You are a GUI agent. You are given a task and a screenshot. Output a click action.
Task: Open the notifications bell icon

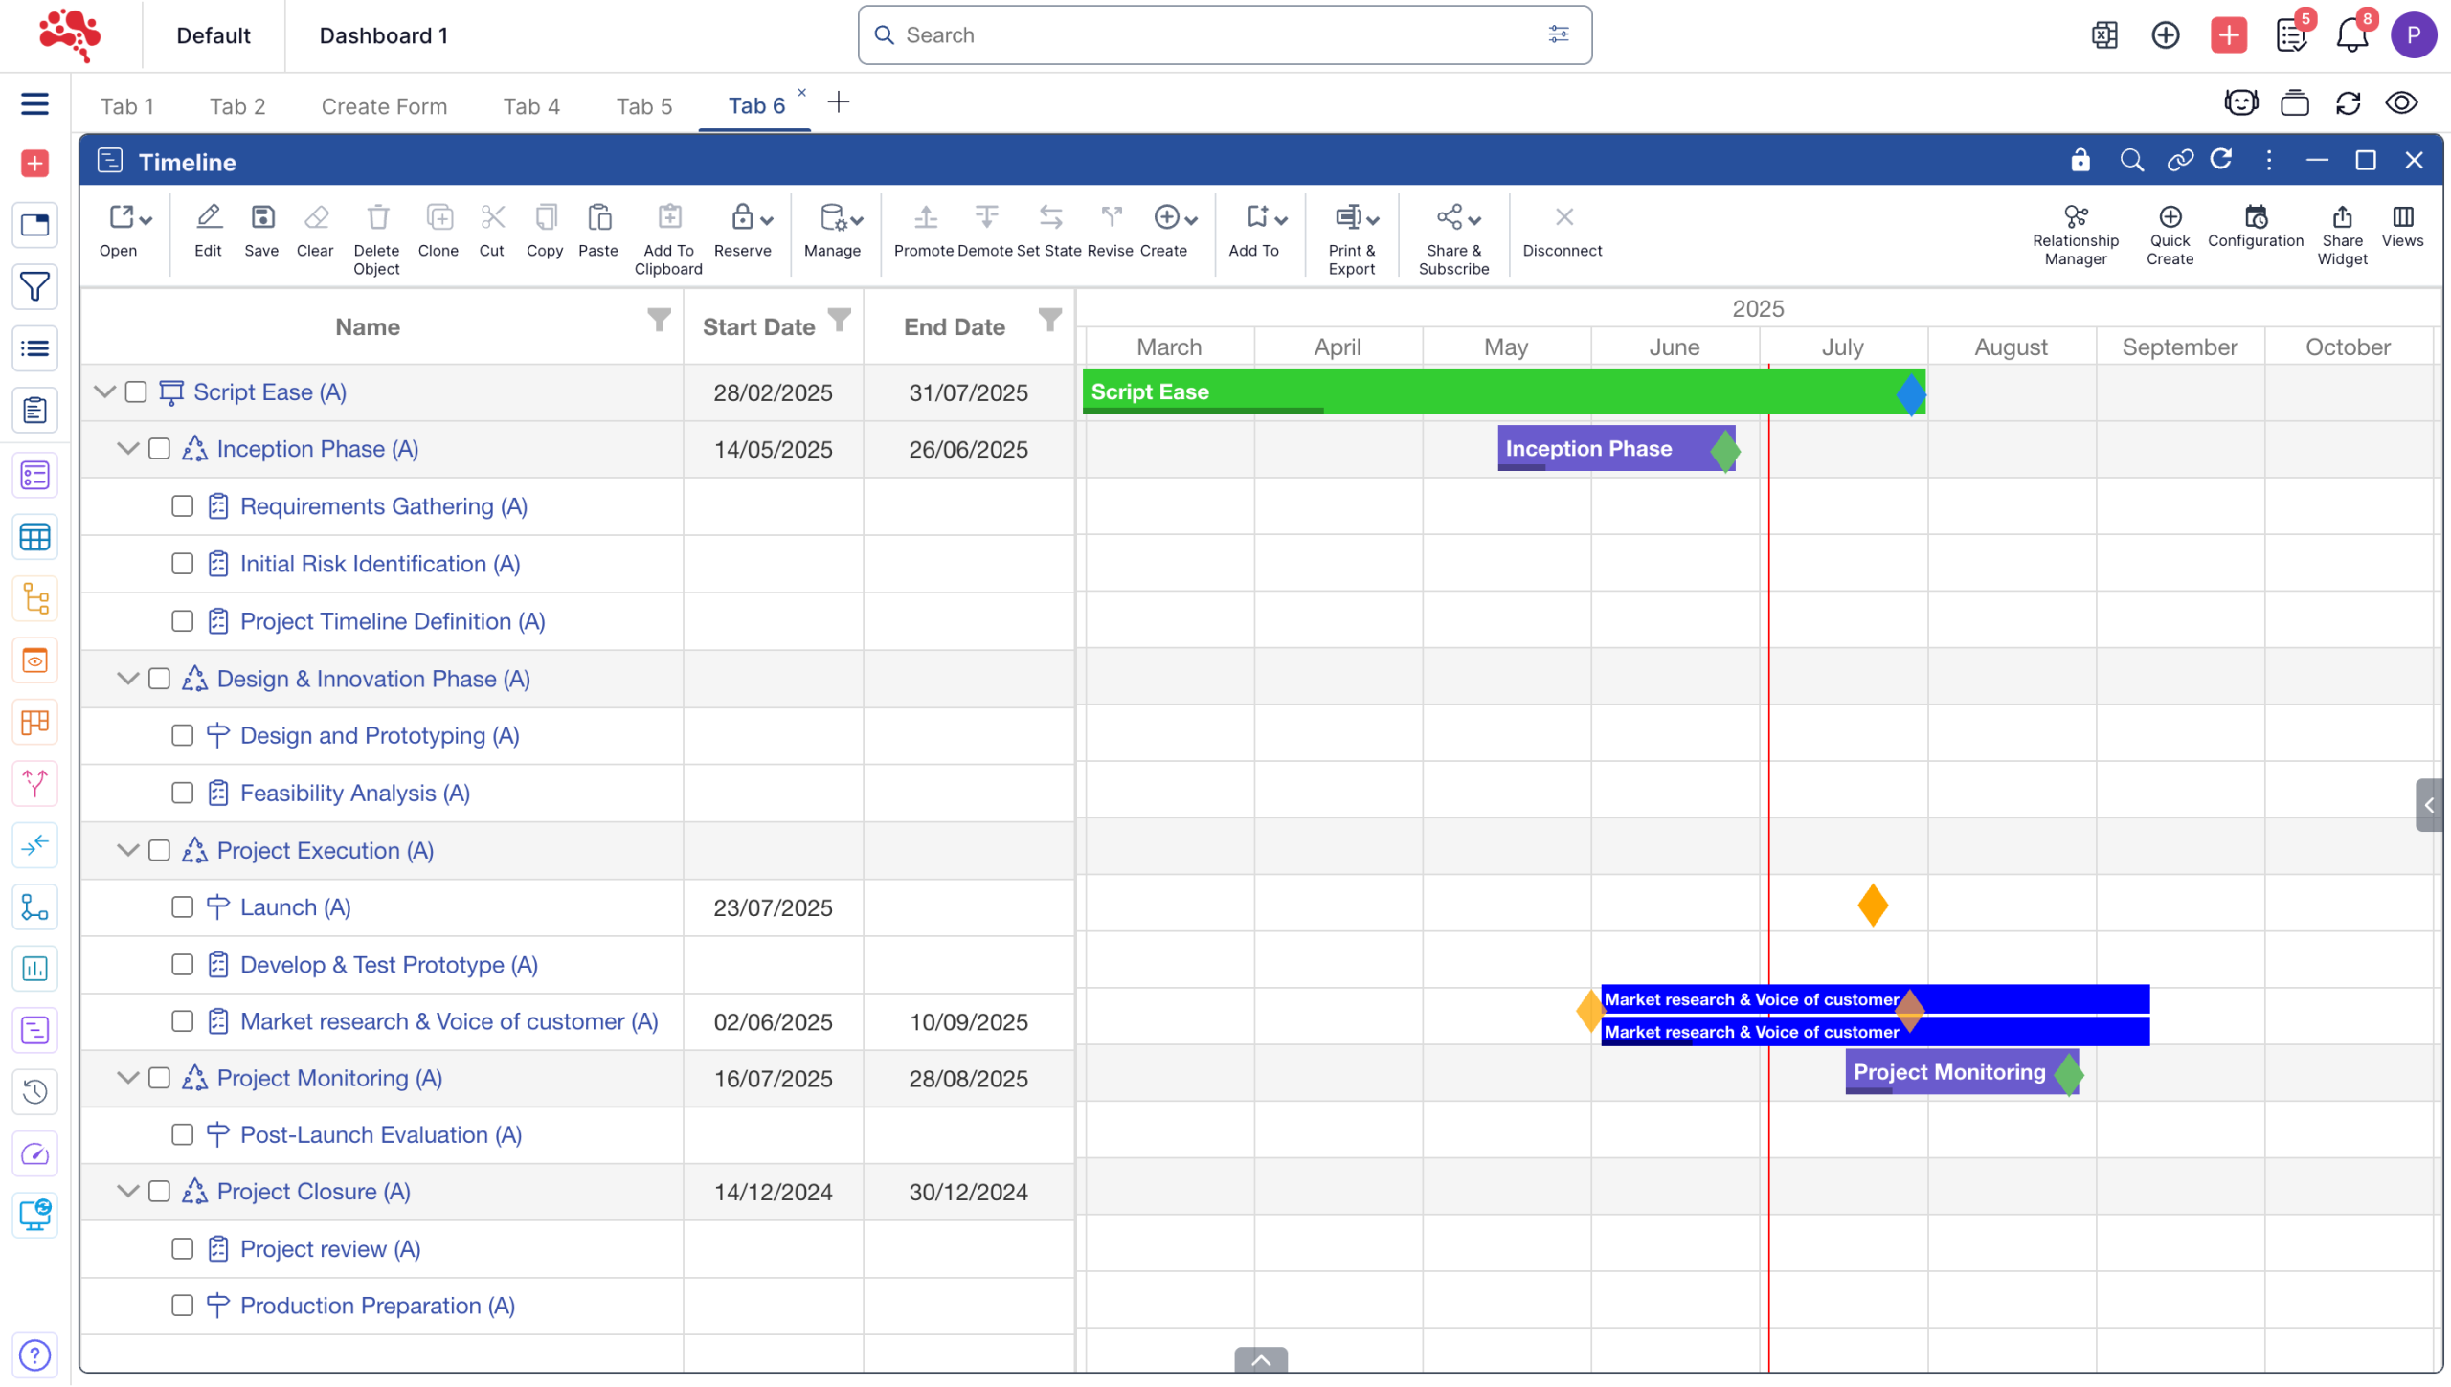[2350, 36]
